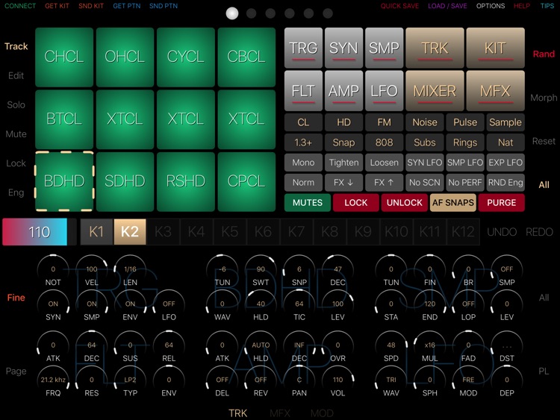Viewport: 560px width, 420px height.
Task: Select the Solo mode on left sidebar
Action: tap(16, 104)
